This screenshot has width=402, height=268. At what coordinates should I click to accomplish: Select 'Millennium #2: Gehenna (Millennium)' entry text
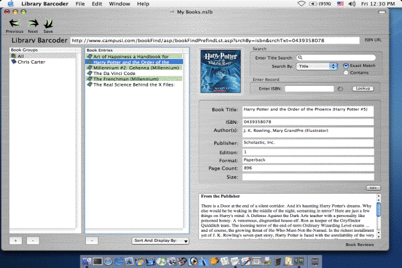tap(136, 68)
